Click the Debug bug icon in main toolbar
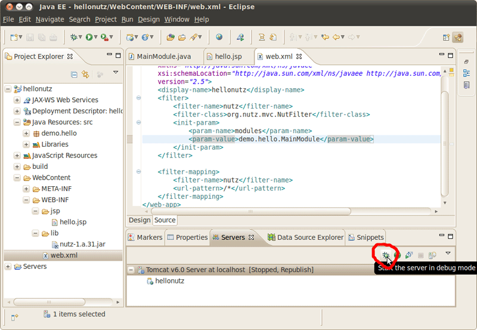Image resolution: width=477 pixels, height=330 pixels. (x=73, y=37)
